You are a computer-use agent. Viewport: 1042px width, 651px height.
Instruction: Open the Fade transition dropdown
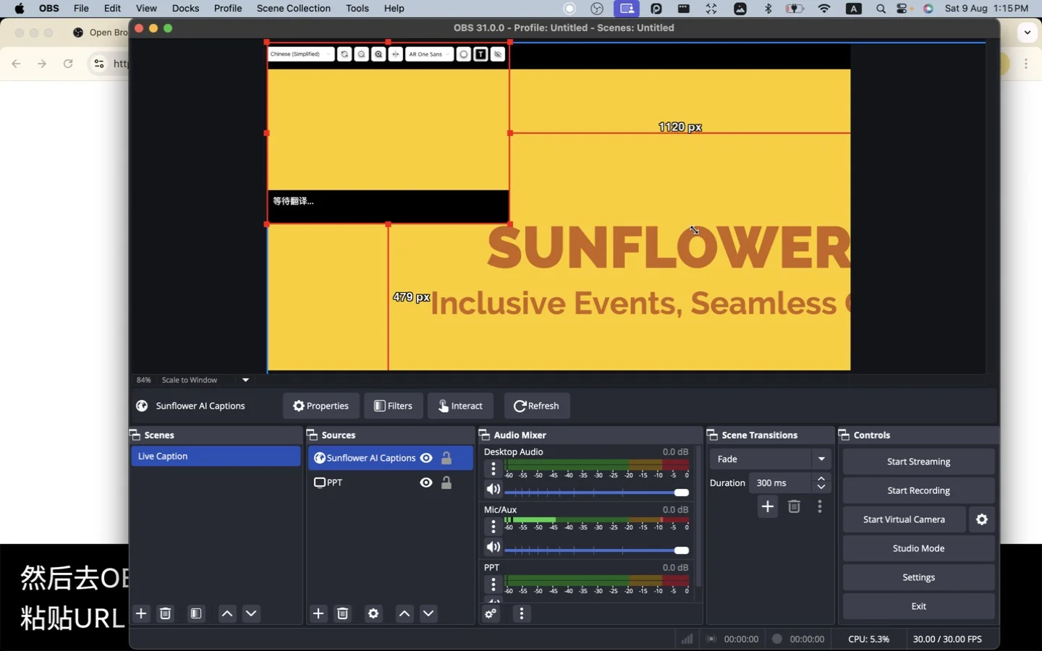770,459
